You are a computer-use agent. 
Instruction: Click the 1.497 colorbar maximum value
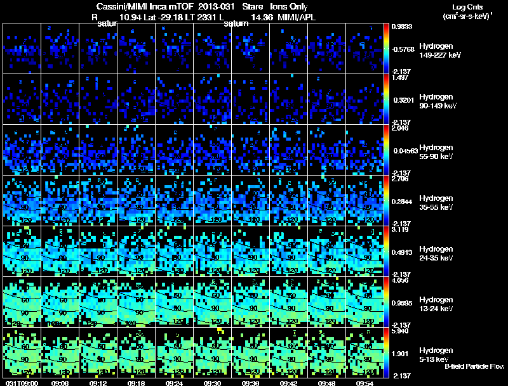(400, 77)
